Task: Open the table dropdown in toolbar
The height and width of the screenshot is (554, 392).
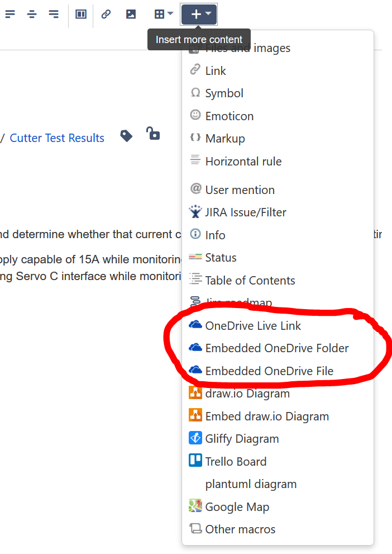Action: pos(164,14)
